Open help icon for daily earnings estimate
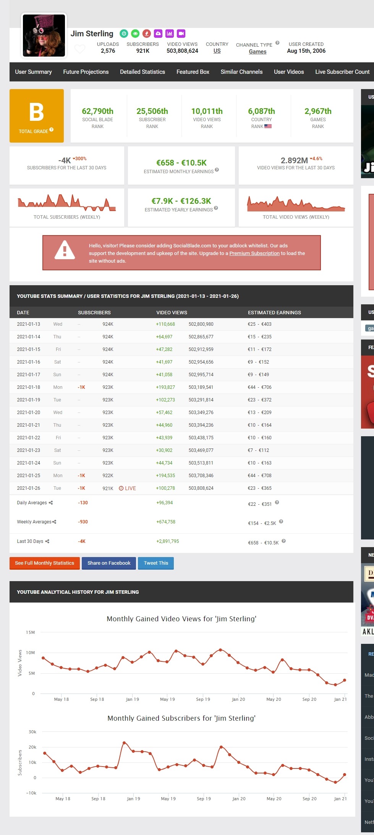 pyautogui.click(x=277, y=502)
